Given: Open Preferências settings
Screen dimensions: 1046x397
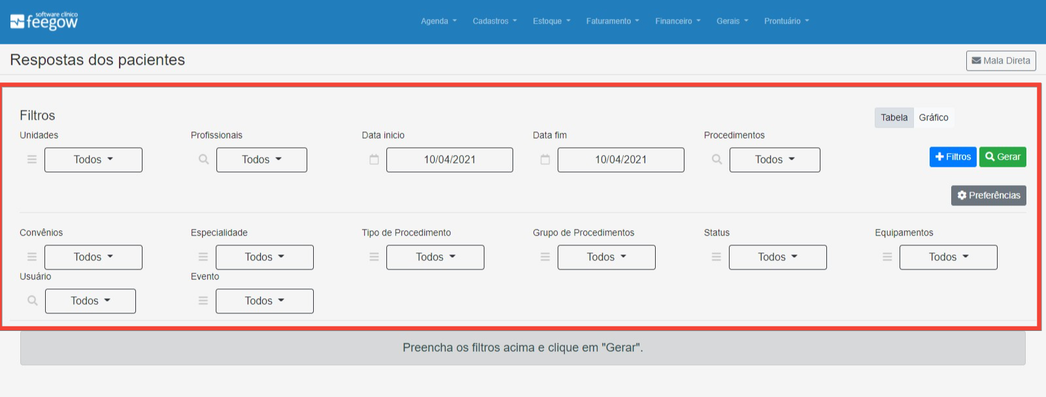Looking at the screenshot, I should point(988,196).
